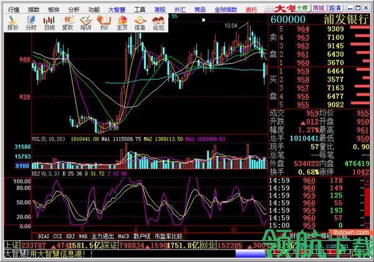
Task: Open the 信息 information icon
Action: click(140, 23)
